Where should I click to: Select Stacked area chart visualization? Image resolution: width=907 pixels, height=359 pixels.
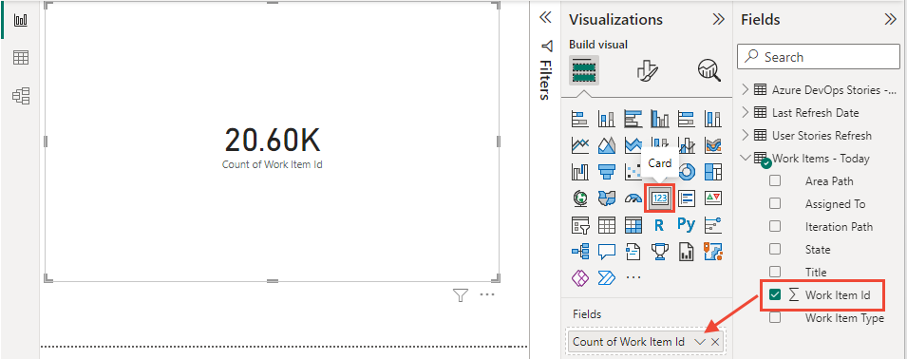(x=633, y=145)
